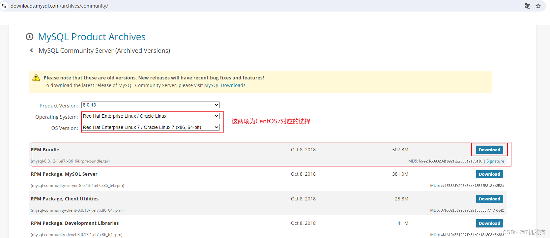The image size is (550, 238).
Task: Click filename mysql-community-client-8.0.13-1.el7.x86_64.rpm
Action: point(77,210)
